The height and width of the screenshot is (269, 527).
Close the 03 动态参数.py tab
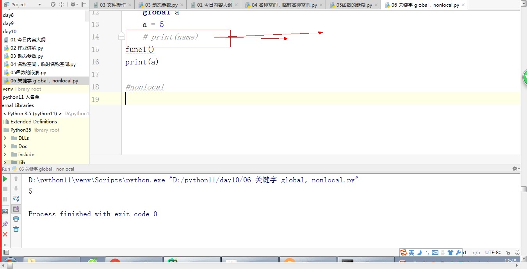182,5
